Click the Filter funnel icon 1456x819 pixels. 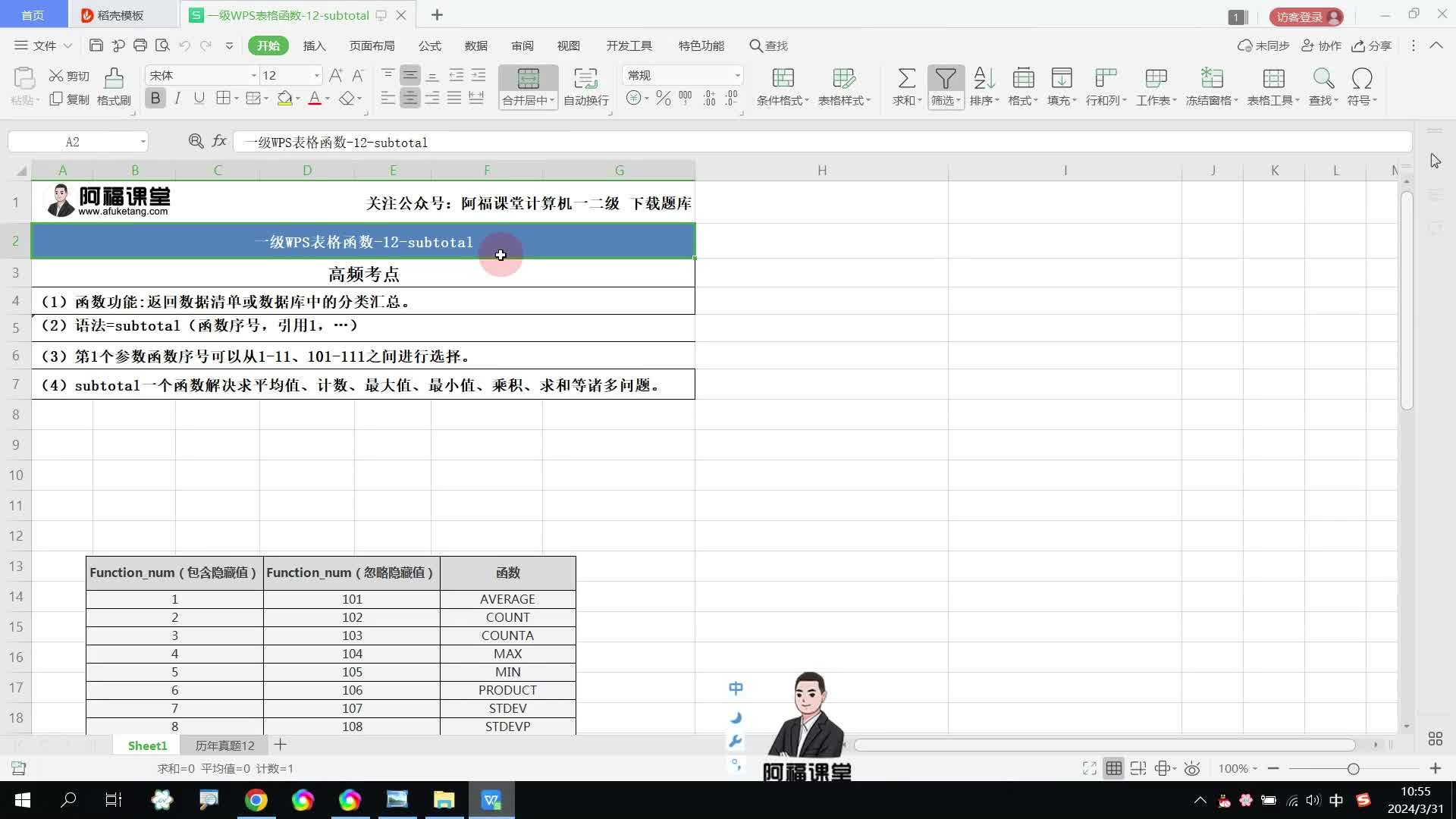[945, 78]
